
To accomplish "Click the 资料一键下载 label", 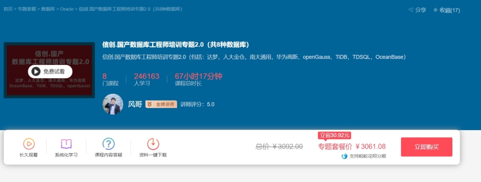I will (153, 155).
